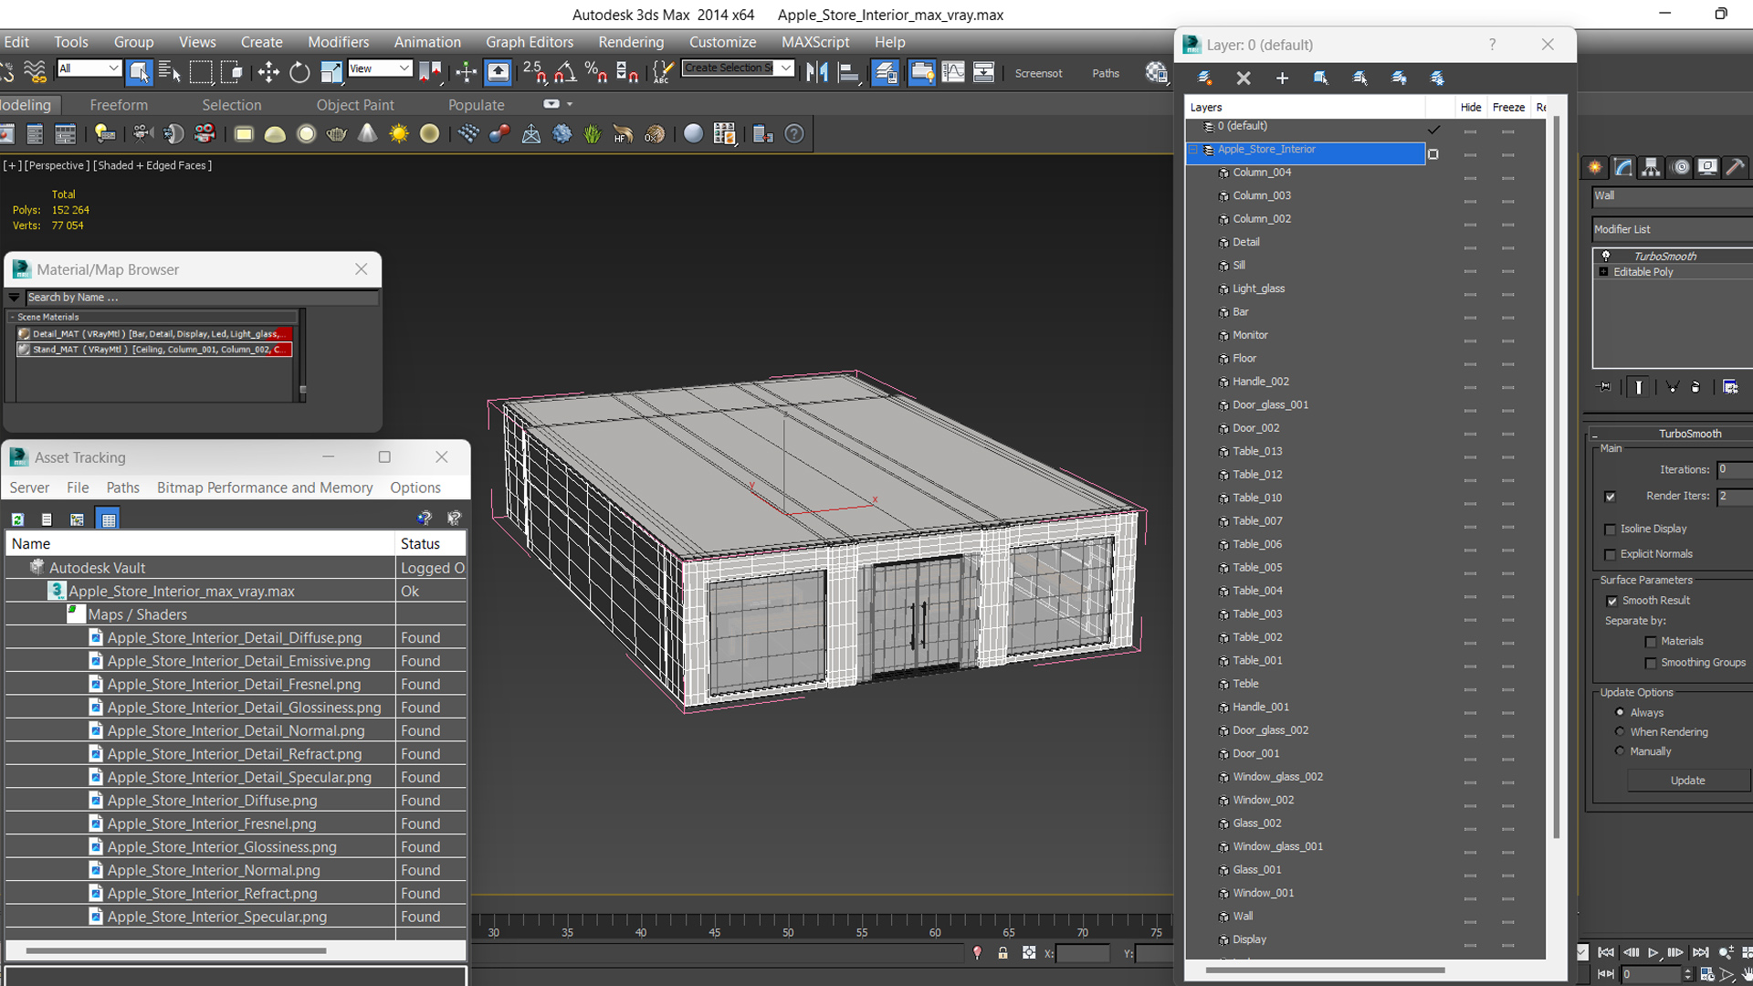
Task: Click the Update button in TurboSmooth
Action: click(x=1687, y=781)
